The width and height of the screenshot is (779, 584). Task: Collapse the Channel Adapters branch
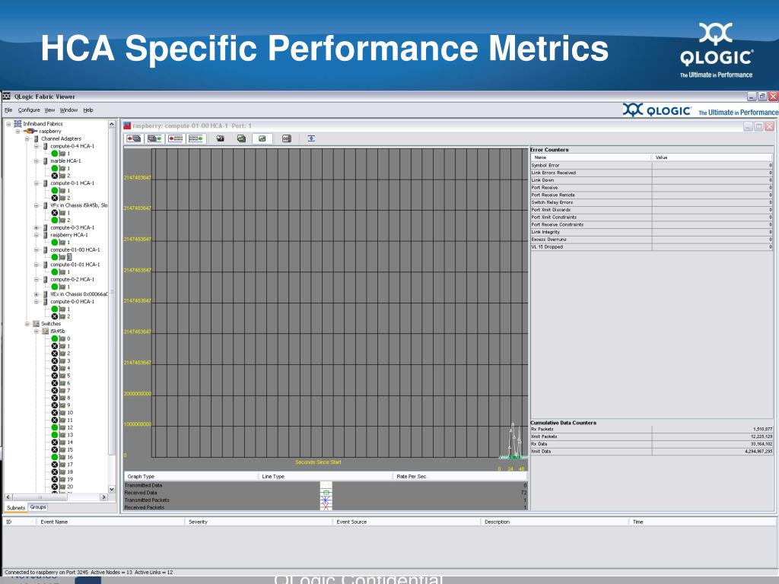(x=27, y=138)
